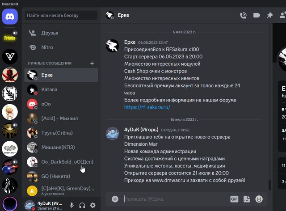286x211 pixels.
Task: Open user settings gear
Action: click(93, 205)
